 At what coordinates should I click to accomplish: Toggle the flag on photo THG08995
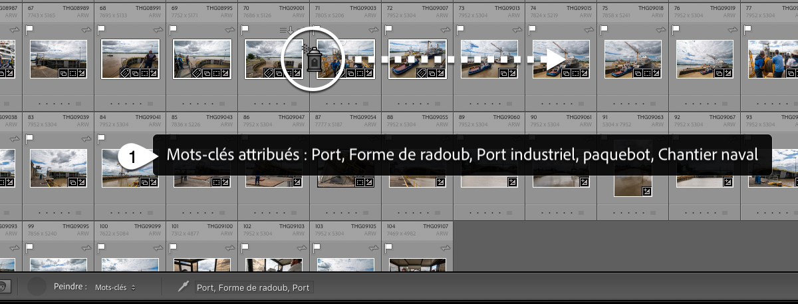pos(173,30)
